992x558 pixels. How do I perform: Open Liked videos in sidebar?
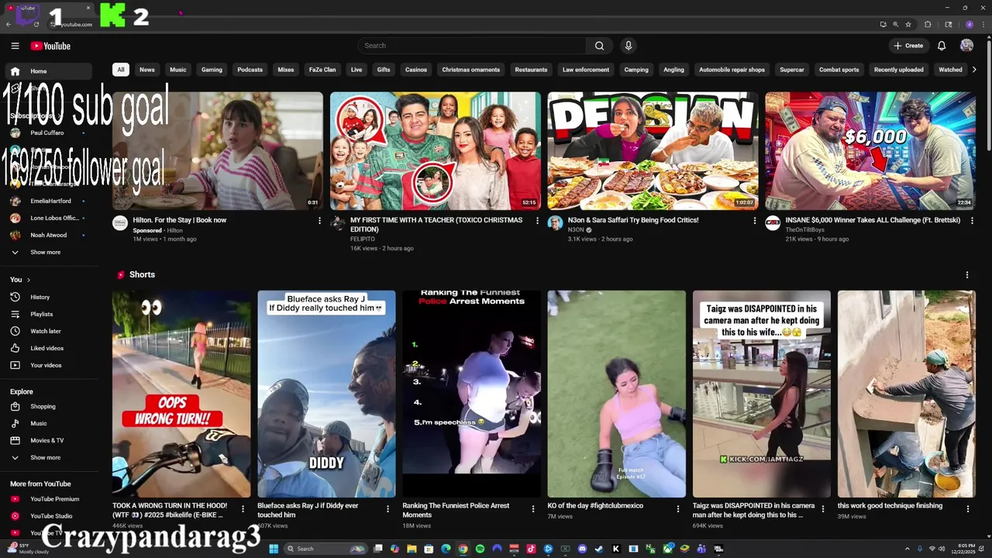point(46,348)
